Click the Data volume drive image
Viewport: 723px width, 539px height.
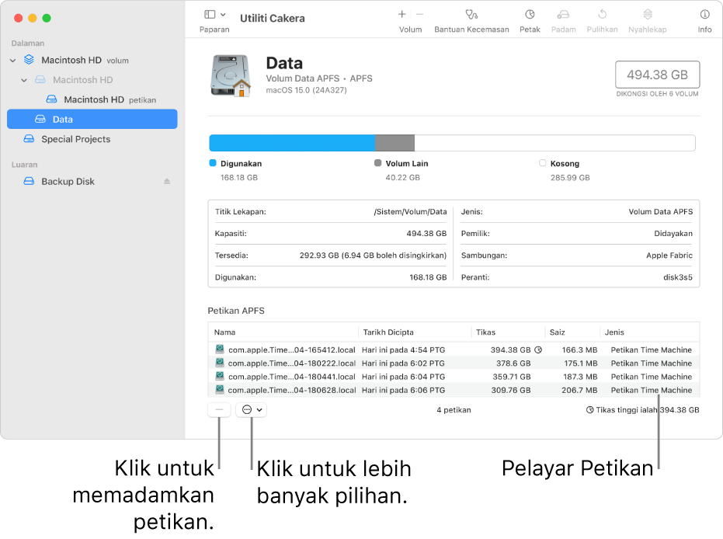point(231,75)
